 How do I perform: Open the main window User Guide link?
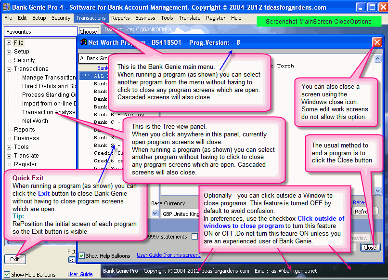point(80,274)
